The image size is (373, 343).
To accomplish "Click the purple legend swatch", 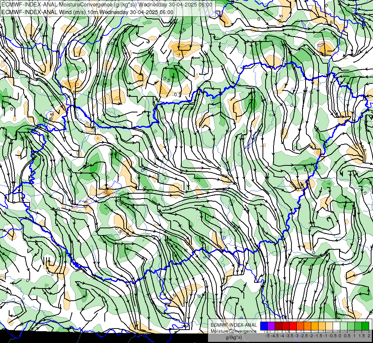I will pos(271,326).
